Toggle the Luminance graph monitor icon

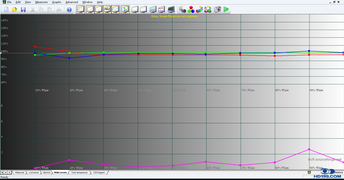coord(90,9)
